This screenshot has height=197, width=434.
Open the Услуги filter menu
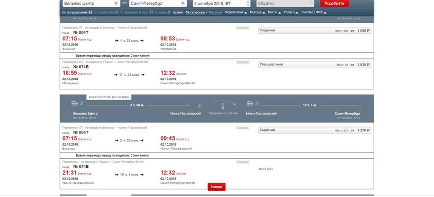291,13
